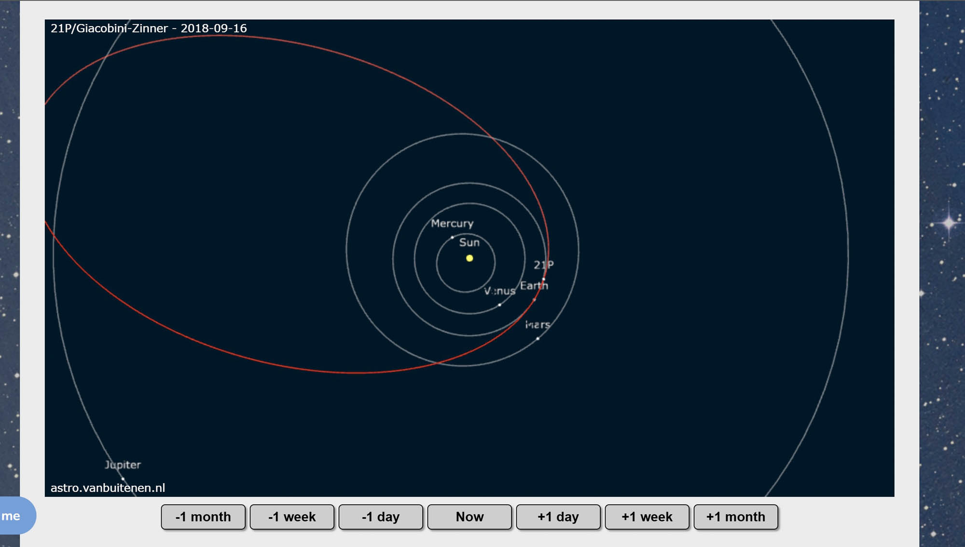
Task: Click the 21P comet label
Action: 543,265
